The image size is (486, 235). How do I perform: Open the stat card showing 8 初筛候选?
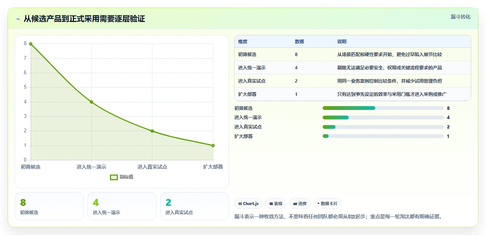click(49, 206)
